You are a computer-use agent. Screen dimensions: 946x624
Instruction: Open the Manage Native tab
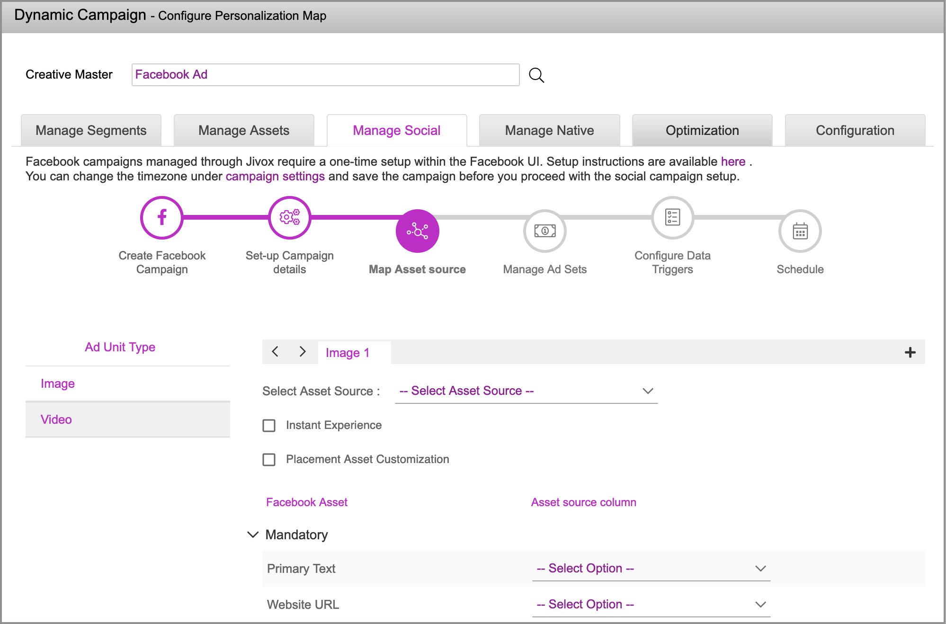pos(549,130)
